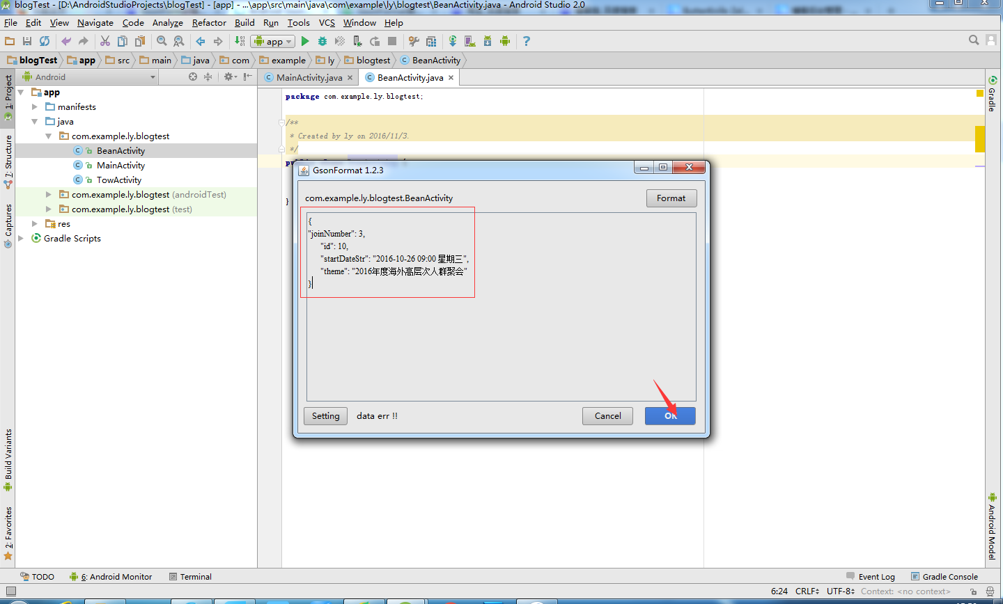Confirm the GsonFormat dialog with OK
This screenshot has width=1003, height=604.
click(x=670, y=416)
